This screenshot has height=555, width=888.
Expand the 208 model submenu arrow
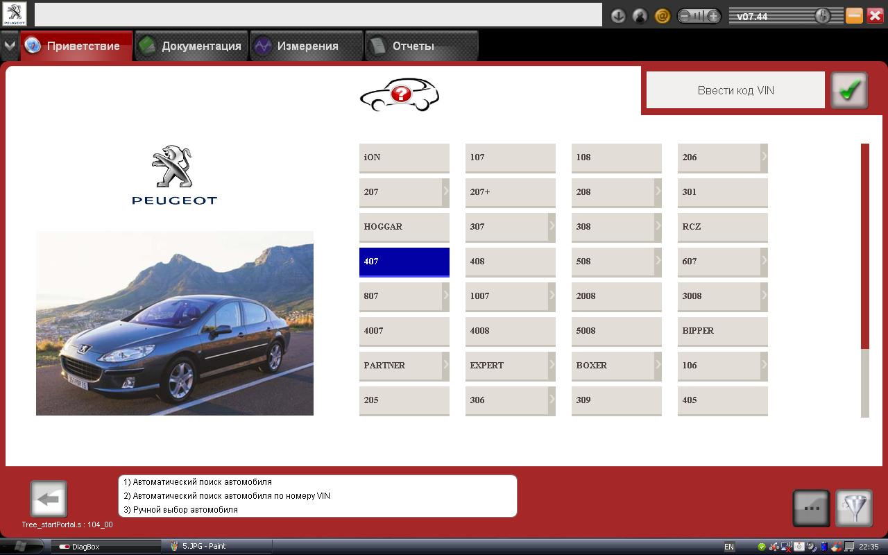click(x=658, y=191)
